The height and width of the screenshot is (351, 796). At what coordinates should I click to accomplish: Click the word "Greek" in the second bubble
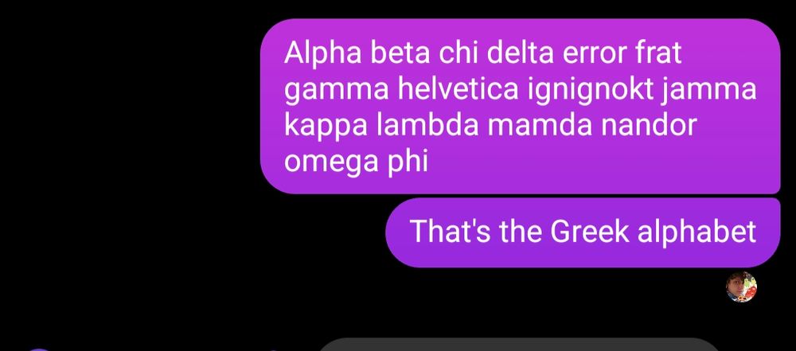click(x=589, y=232)
